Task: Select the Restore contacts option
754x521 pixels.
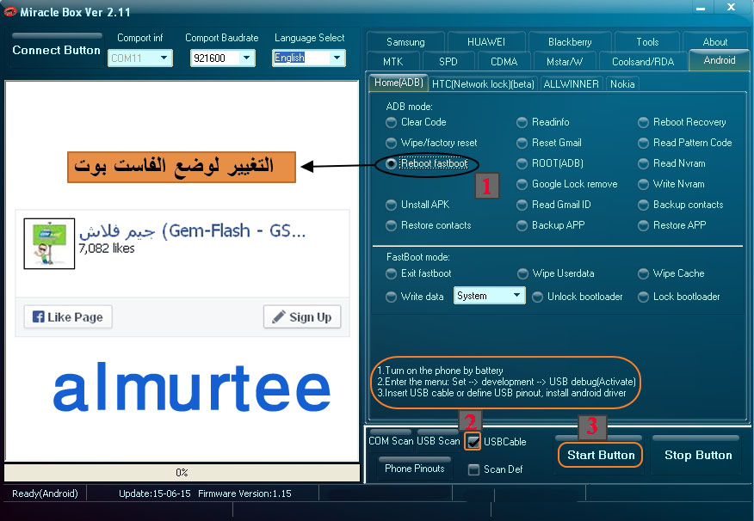Action: point(391,226)
